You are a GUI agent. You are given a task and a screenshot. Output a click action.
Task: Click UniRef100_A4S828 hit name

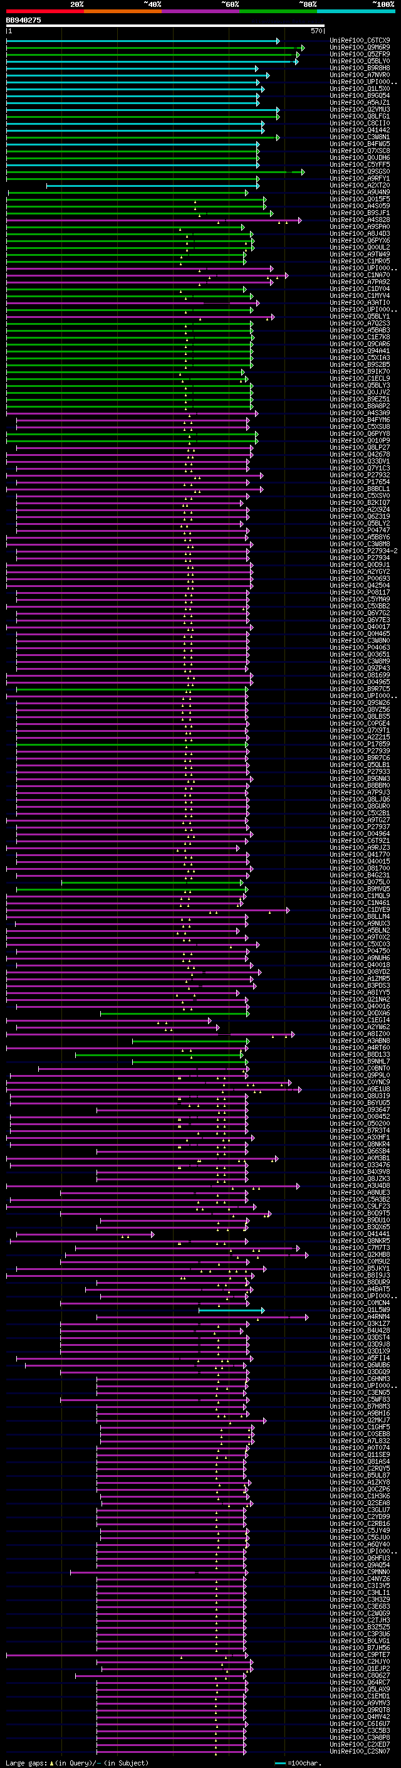click(360, 220)
